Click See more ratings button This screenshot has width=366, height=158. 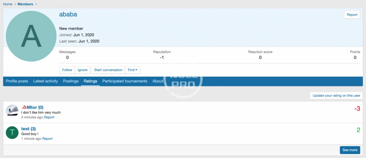tap(350, 150)
